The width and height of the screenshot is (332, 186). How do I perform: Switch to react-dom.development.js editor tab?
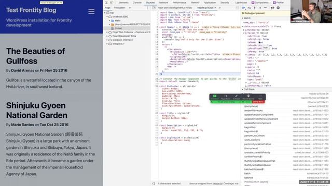[175, 8]
